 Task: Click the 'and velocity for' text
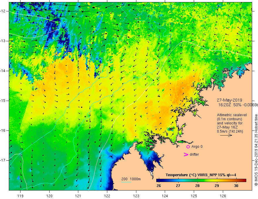[230, 123]
